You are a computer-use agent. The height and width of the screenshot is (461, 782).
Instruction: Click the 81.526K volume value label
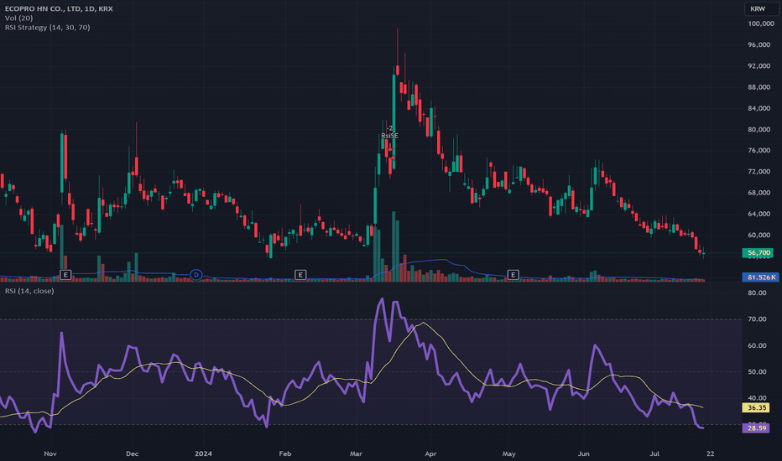(760, 277)
